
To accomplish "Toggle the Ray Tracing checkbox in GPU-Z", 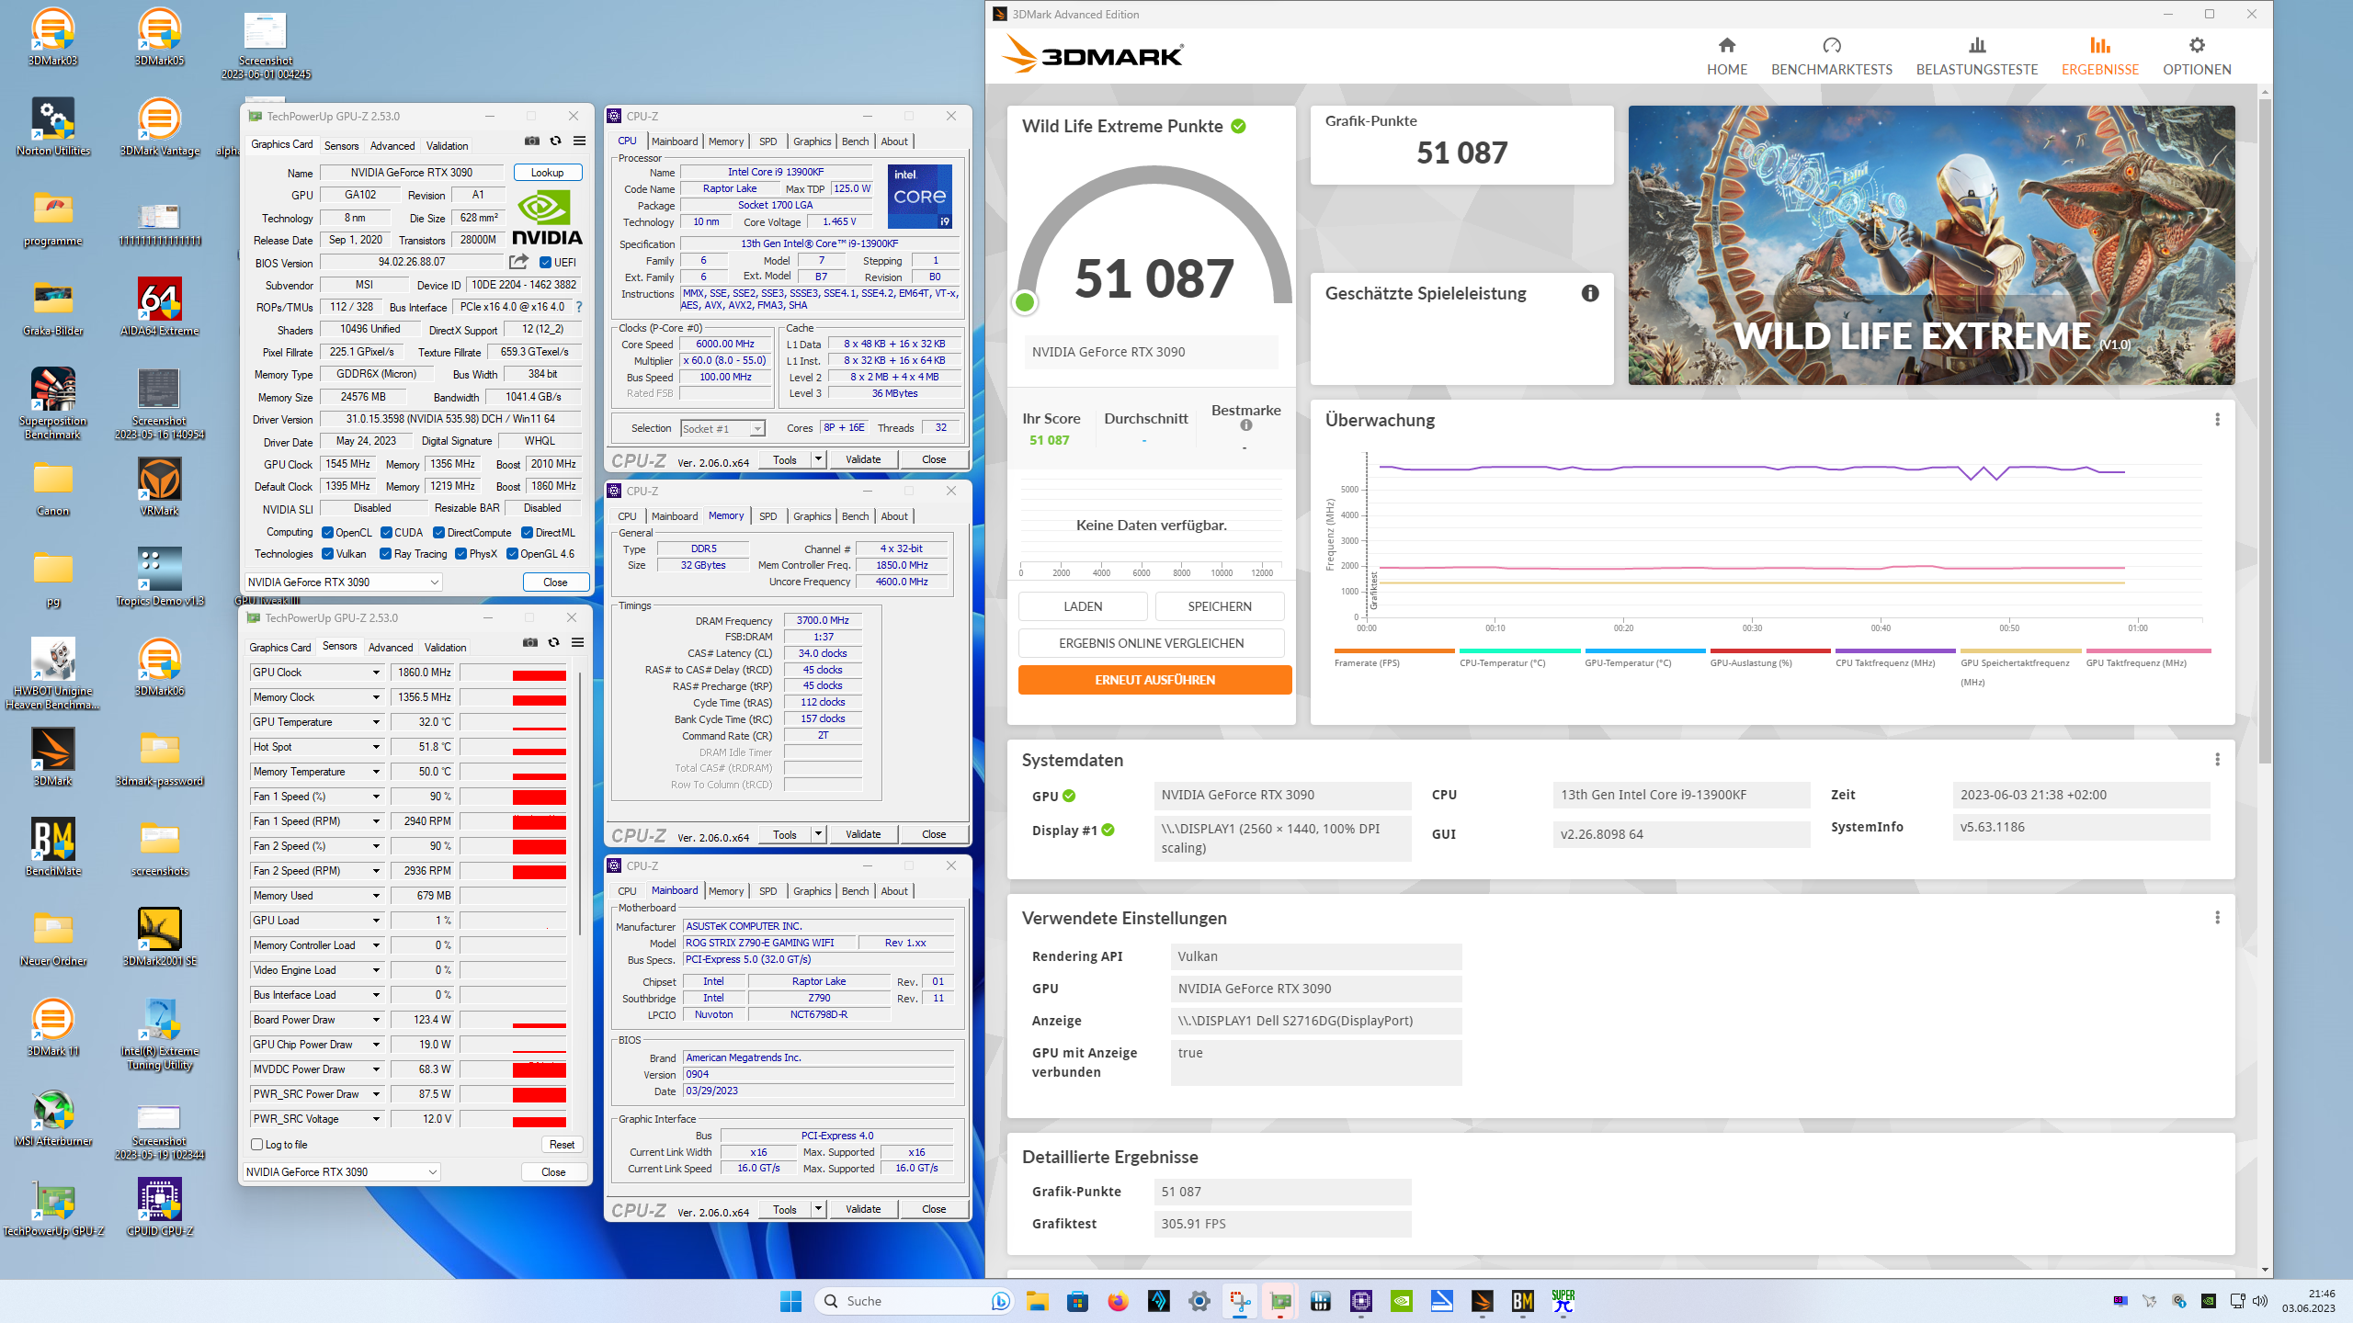I will pyautogui.click(x=386, y=554).
